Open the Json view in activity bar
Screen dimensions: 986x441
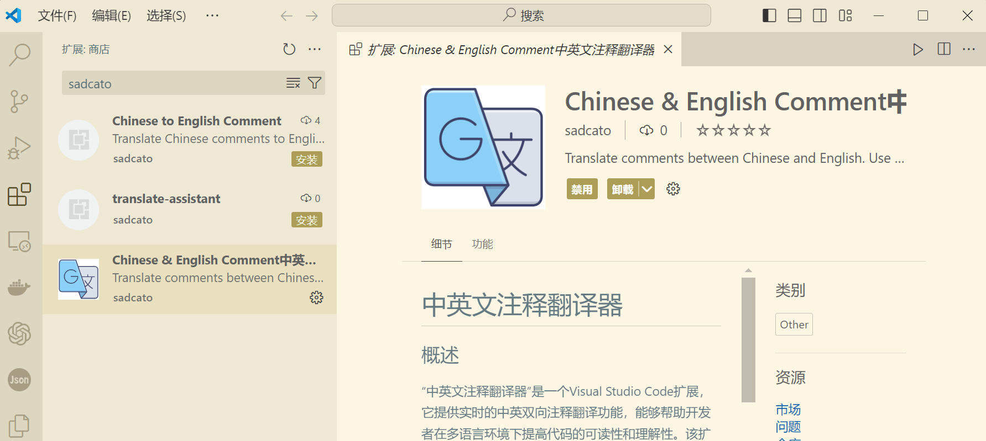[20, 380]
